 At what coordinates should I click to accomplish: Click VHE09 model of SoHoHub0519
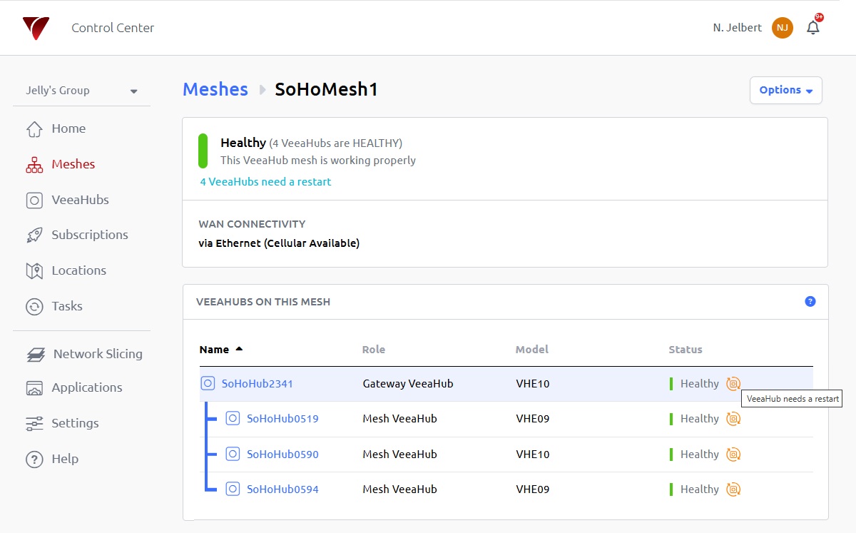pyautogui.click(x=533, y=419)
